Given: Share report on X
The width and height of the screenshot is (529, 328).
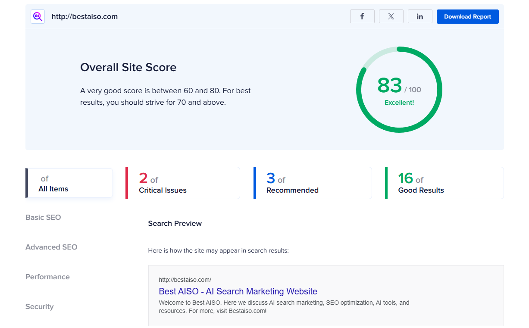Looking at the screenshot, I should [x=391, y=16].
